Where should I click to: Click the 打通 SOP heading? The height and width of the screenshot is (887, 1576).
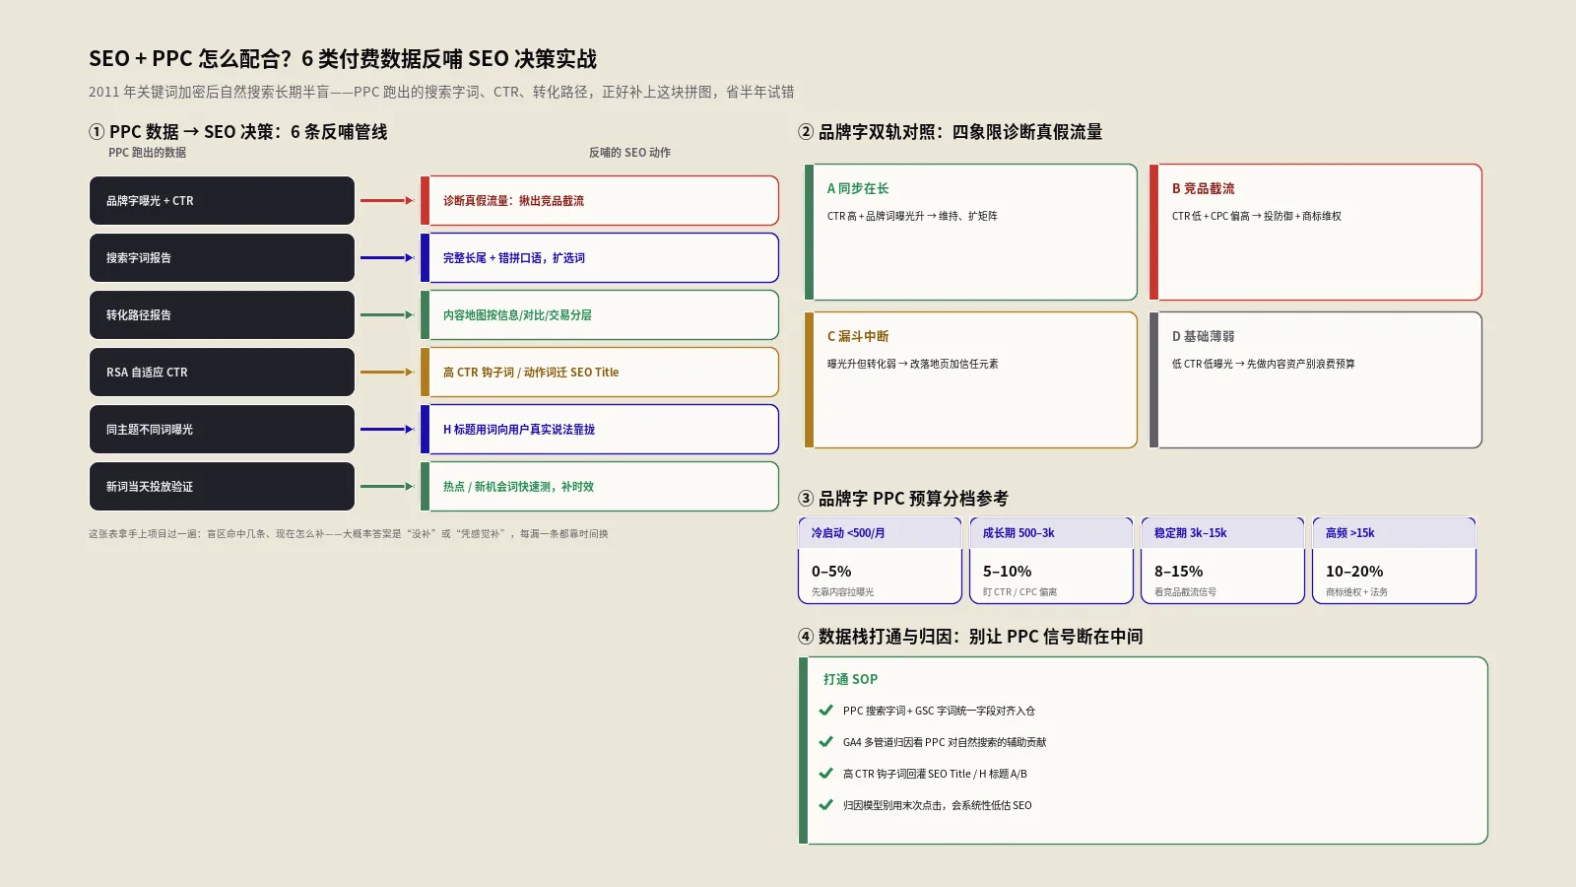click(x=850, y=679)
